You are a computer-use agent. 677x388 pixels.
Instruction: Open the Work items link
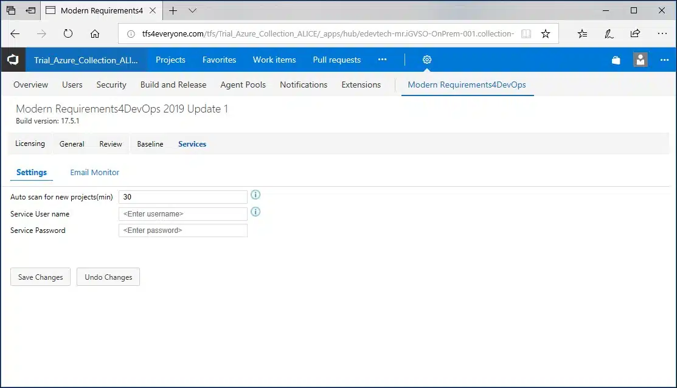coord(274,60)
